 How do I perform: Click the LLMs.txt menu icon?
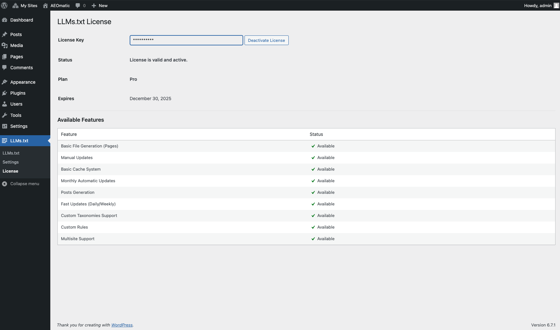5,141
